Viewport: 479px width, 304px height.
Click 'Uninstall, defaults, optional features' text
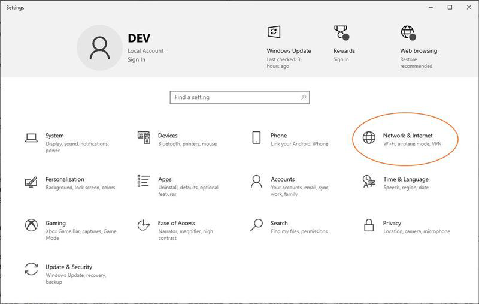pyautogui.click(x=188, y=191)
